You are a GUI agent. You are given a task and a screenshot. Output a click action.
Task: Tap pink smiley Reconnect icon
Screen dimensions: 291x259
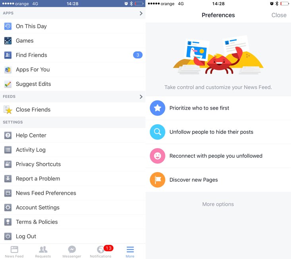tap(157, 156)
